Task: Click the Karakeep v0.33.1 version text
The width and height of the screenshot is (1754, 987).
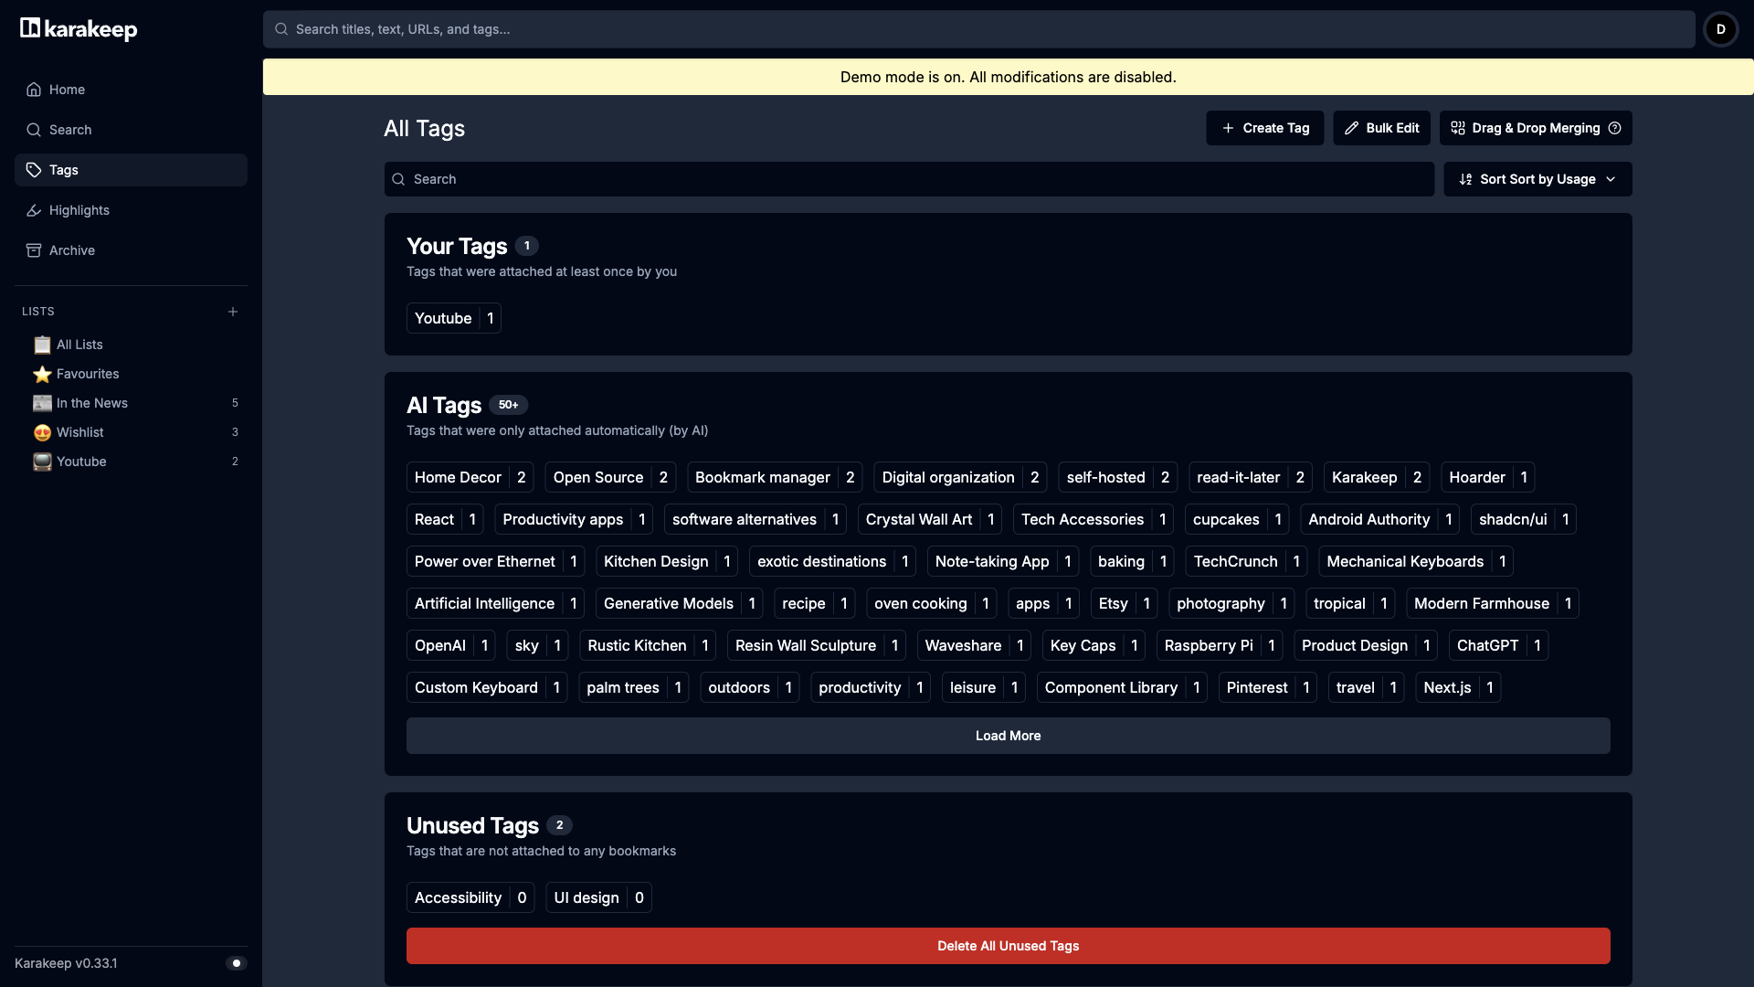Action: [x=66, y=963]
